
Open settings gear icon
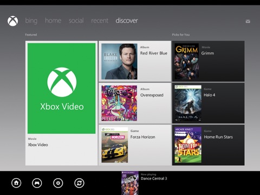tap(58, 183)
